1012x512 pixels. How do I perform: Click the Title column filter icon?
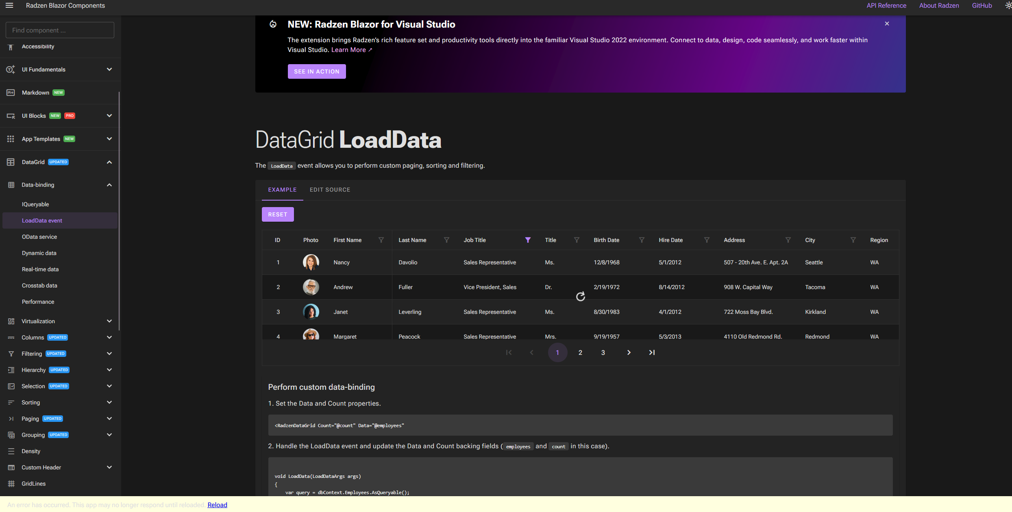[x=577, y=240]
